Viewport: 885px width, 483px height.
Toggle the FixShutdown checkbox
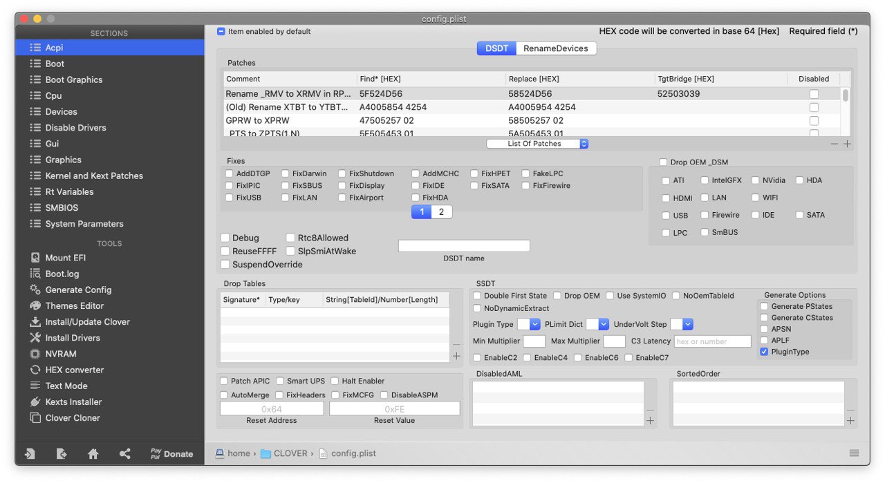342,173
